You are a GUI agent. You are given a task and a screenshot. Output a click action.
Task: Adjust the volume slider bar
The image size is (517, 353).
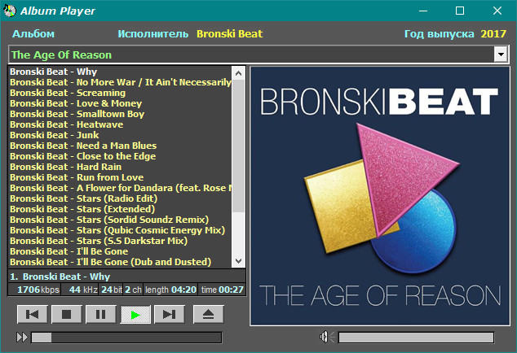[416, 338]
